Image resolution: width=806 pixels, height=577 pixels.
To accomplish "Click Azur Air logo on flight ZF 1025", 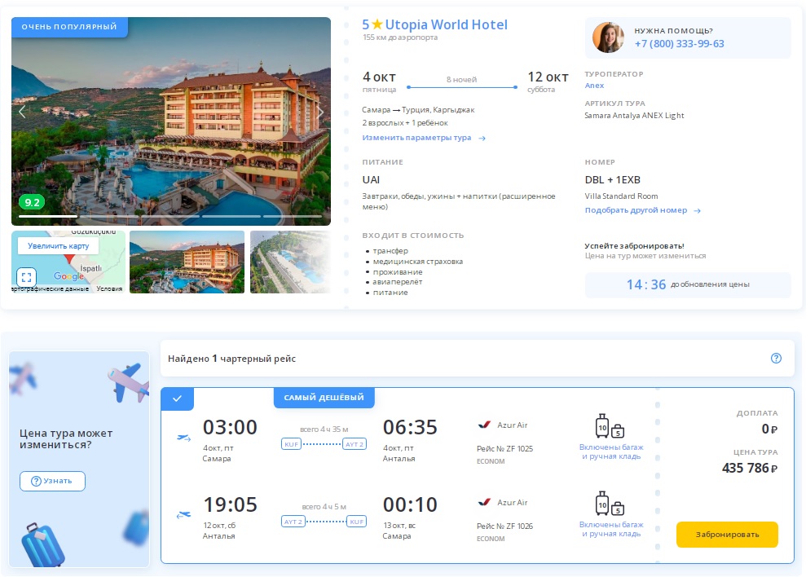I will 484,425.
